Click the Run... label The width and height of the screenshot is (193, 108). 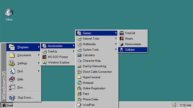(x=21, y=87)
